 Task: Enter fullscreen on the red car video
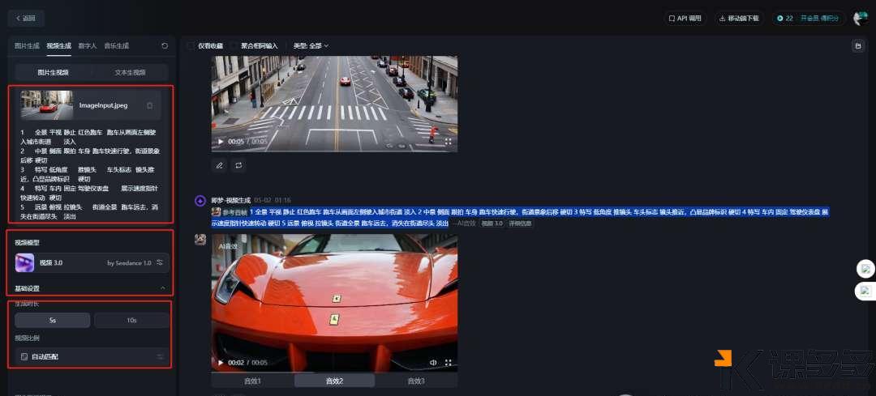[x=448, y=363]
